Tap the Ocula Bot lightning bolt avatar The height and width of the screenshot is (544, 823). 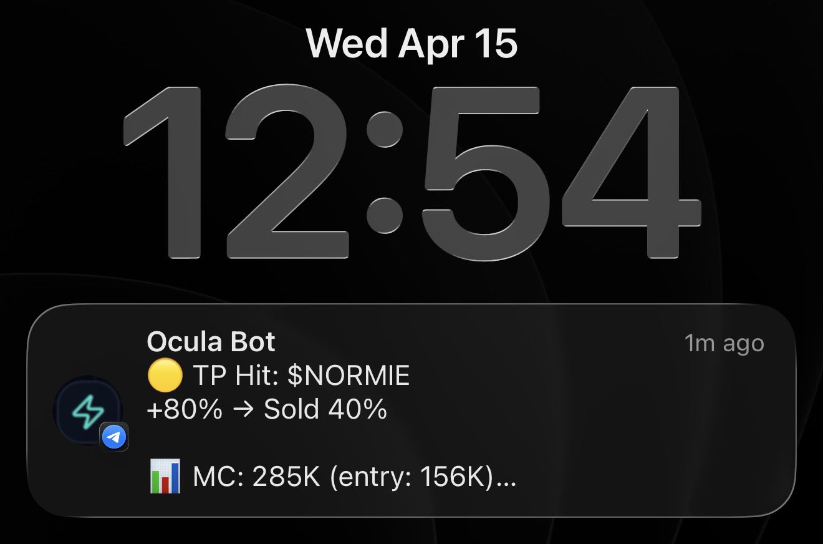[87, 410]
